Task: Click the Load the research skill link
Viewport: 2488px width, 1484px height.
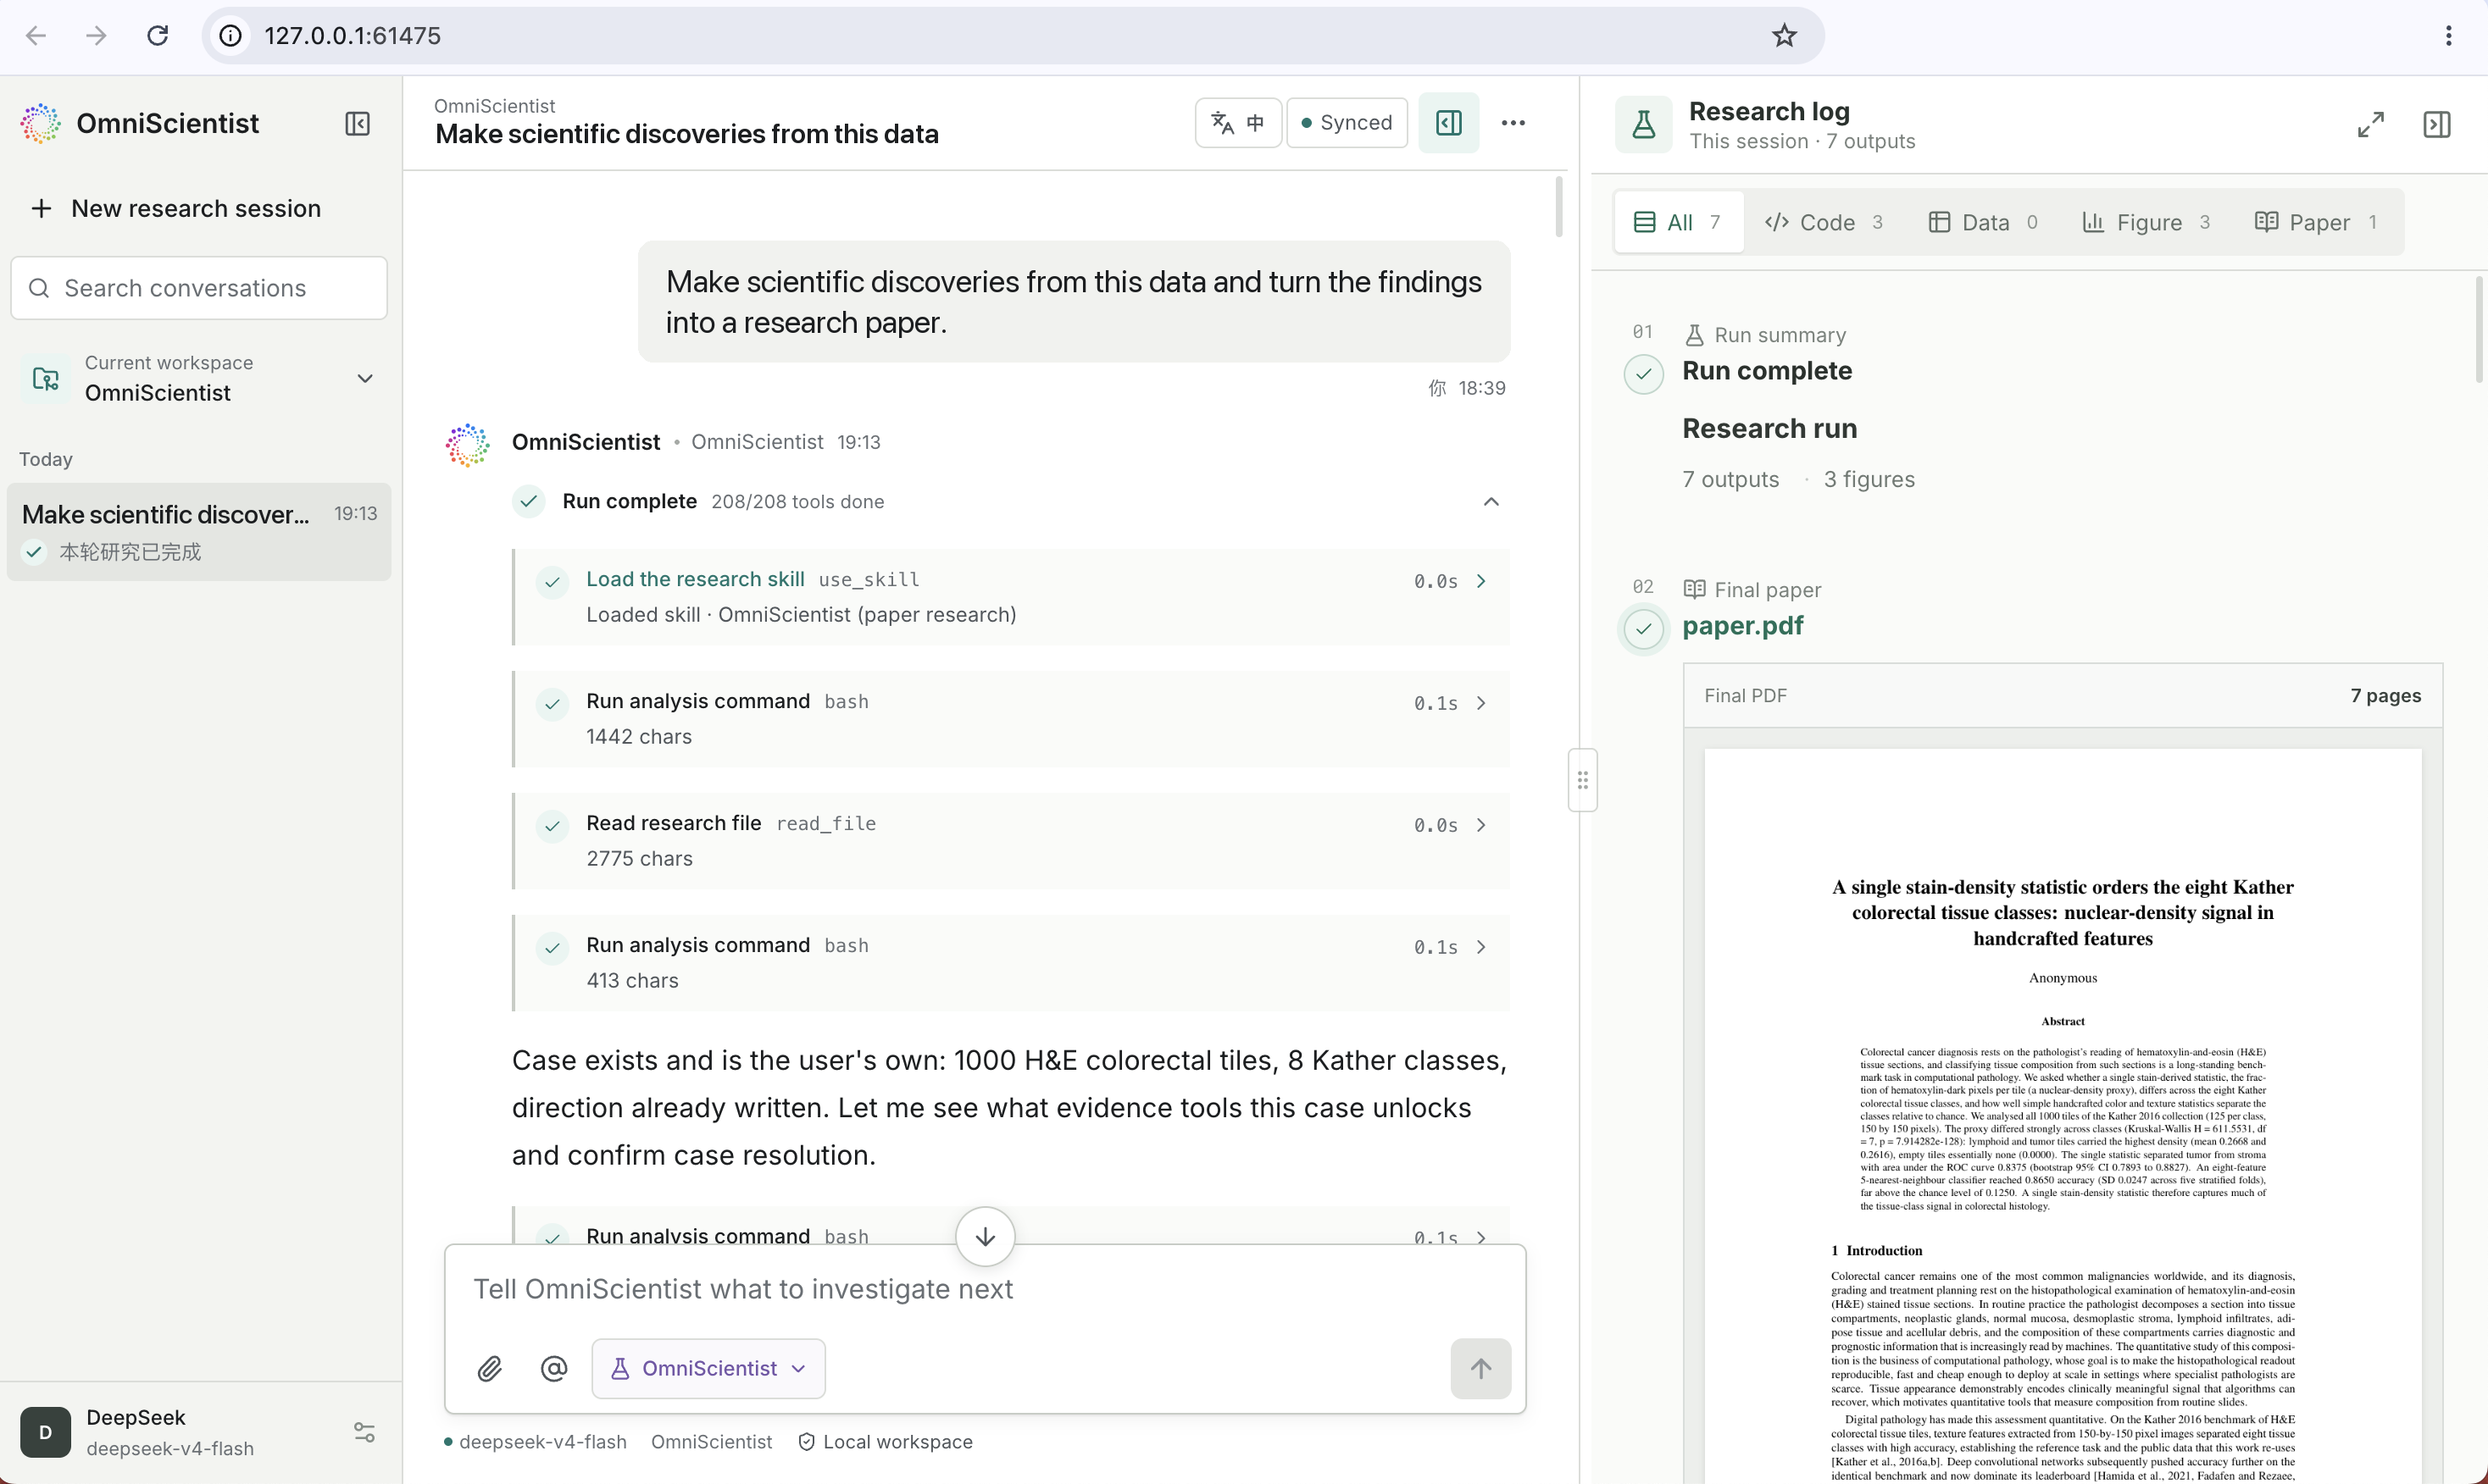Action: pos(695,579)
